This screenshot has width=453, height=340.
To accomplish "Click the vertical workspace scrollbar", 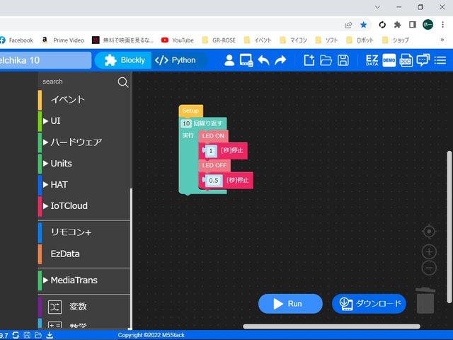I will click(x=449, y=227).
